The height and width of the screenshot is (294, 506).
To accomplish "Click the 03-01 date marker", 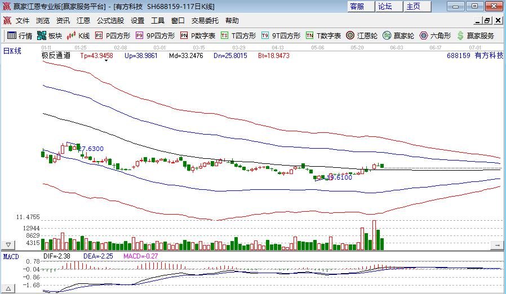I will coord(159,48).
